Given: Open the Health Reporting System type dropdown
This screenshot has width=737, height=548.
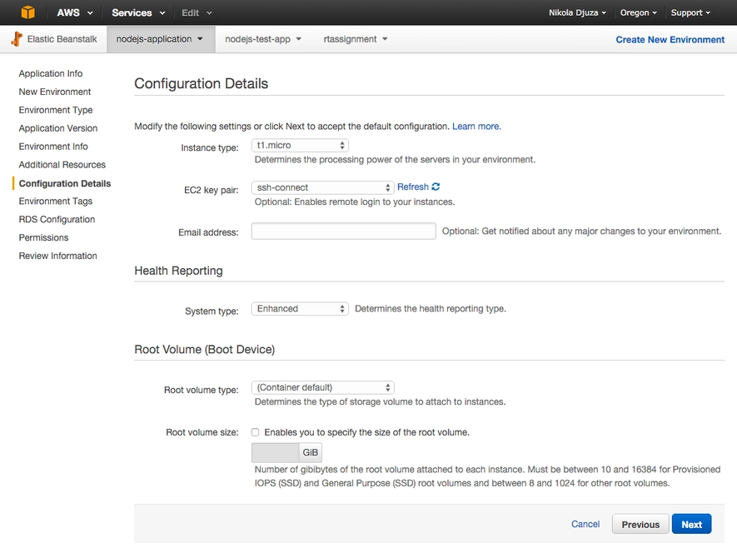Looking at the screenshot, I should coord(300,309).
